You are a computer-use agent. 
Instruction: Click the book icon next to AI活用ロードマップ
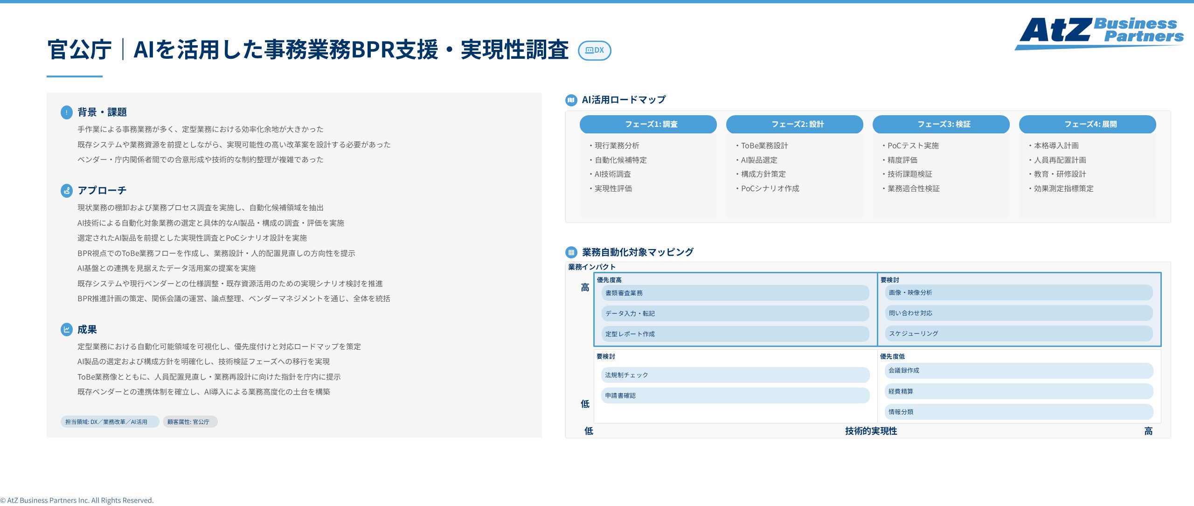pos(571,99)
